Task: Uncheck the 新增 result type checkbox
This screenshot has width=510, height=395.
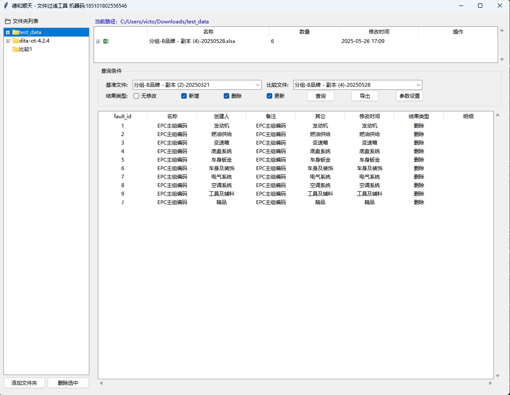Action: click(x=184, y=96)
